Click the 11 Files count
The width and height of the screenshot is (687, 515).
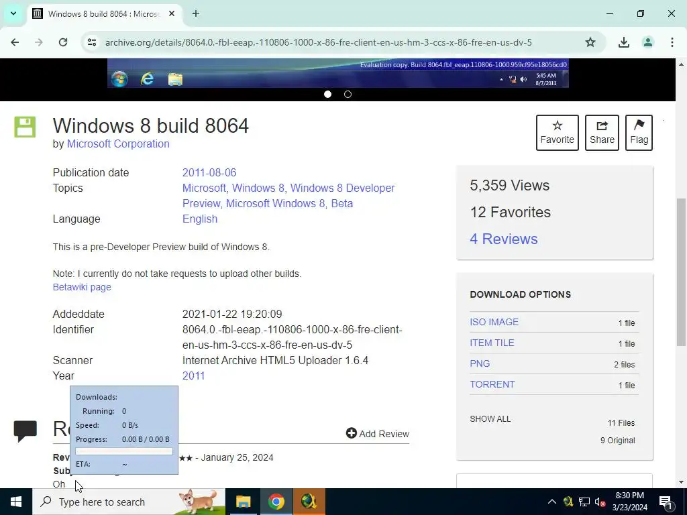(x=621, y=423)
